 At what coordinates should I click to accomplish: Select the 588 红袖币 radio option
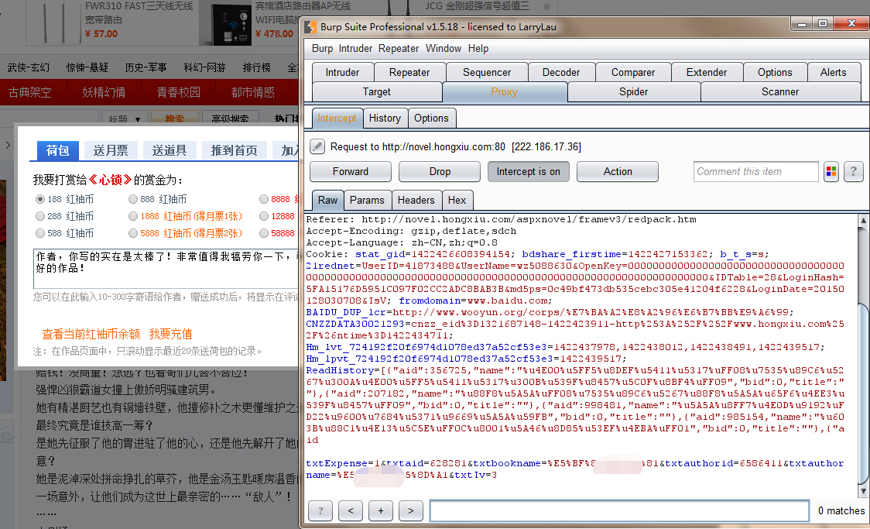[40, 233]
